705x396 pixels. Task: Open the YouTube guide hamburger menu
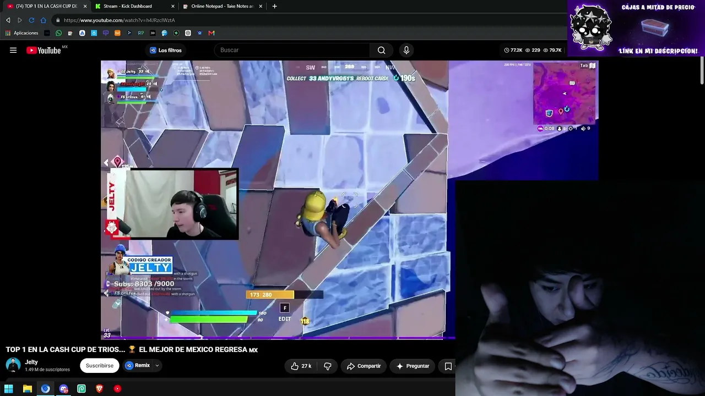pyautogui.click(x=13, y=50)
